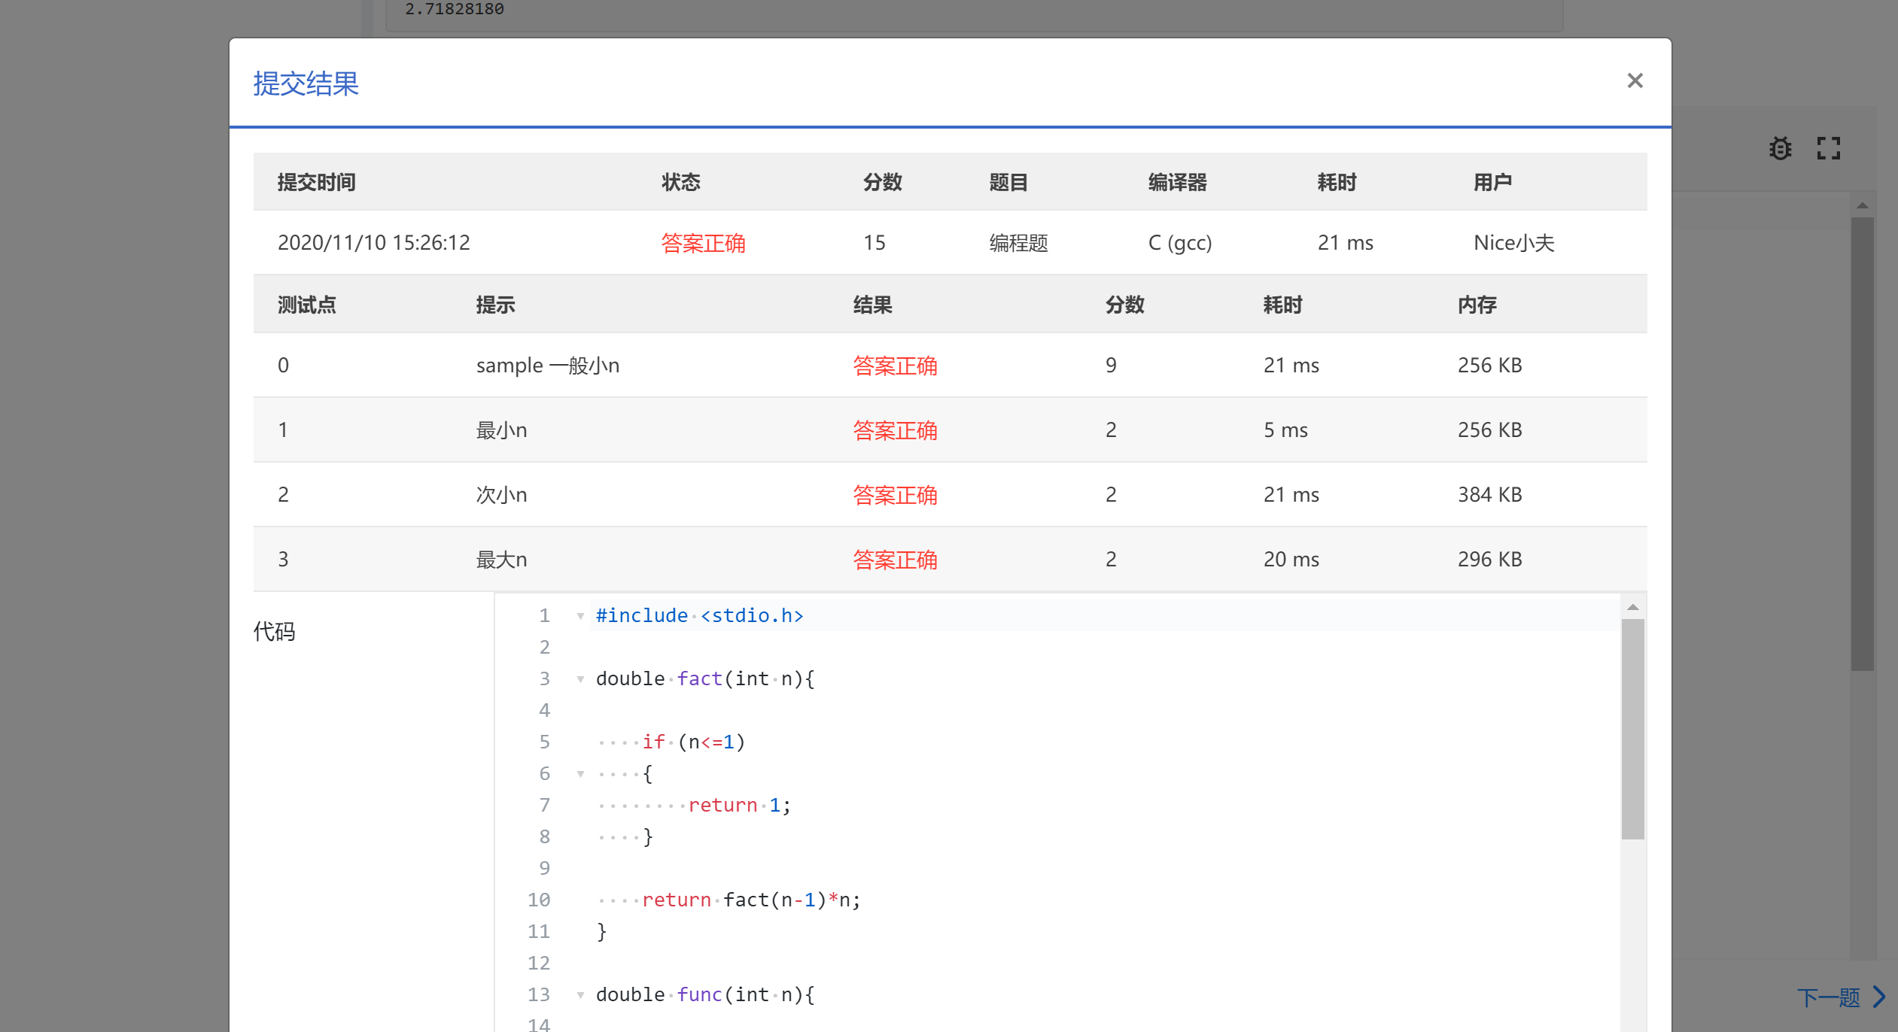Go to next problem via 下一题
Image resolution: width=1898 pixels, height=1032 pixels.
[x=1828, y=997]
